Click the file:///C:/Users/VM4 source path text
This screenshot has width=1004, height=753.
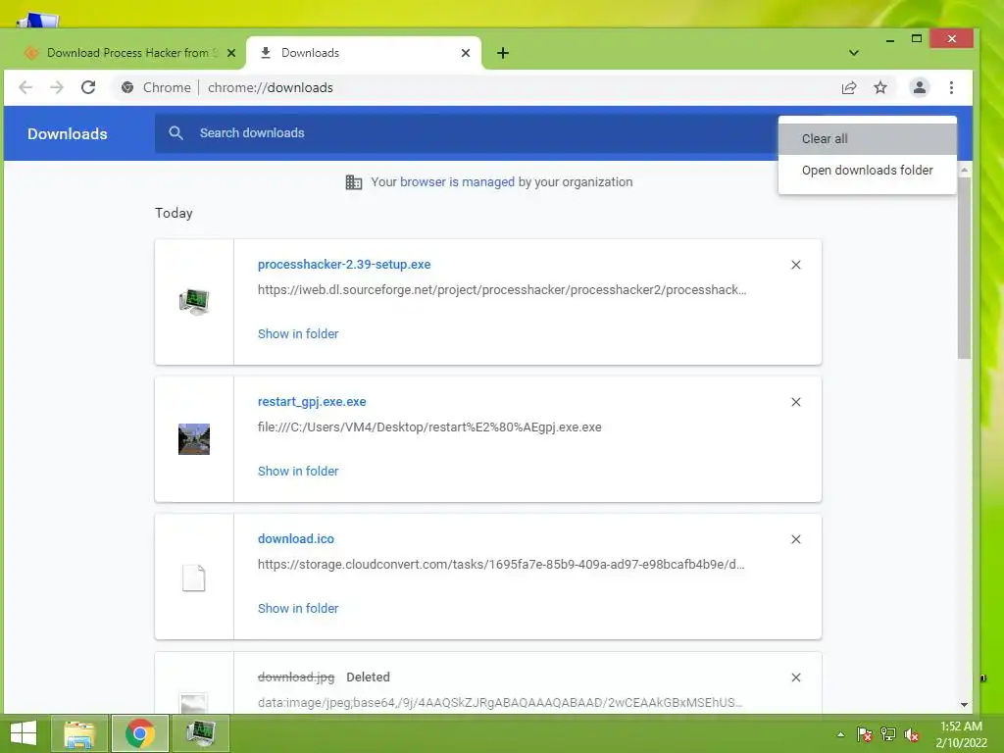(429, 427)
